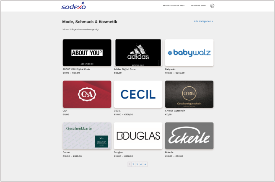Go to page 2 of results
275x182 pixels.
click(133, 164)
